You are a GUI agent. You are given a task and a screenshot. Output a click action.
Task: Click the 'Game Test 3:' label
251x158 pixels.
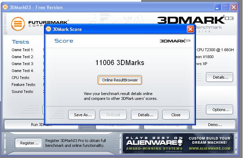(23, 64)
